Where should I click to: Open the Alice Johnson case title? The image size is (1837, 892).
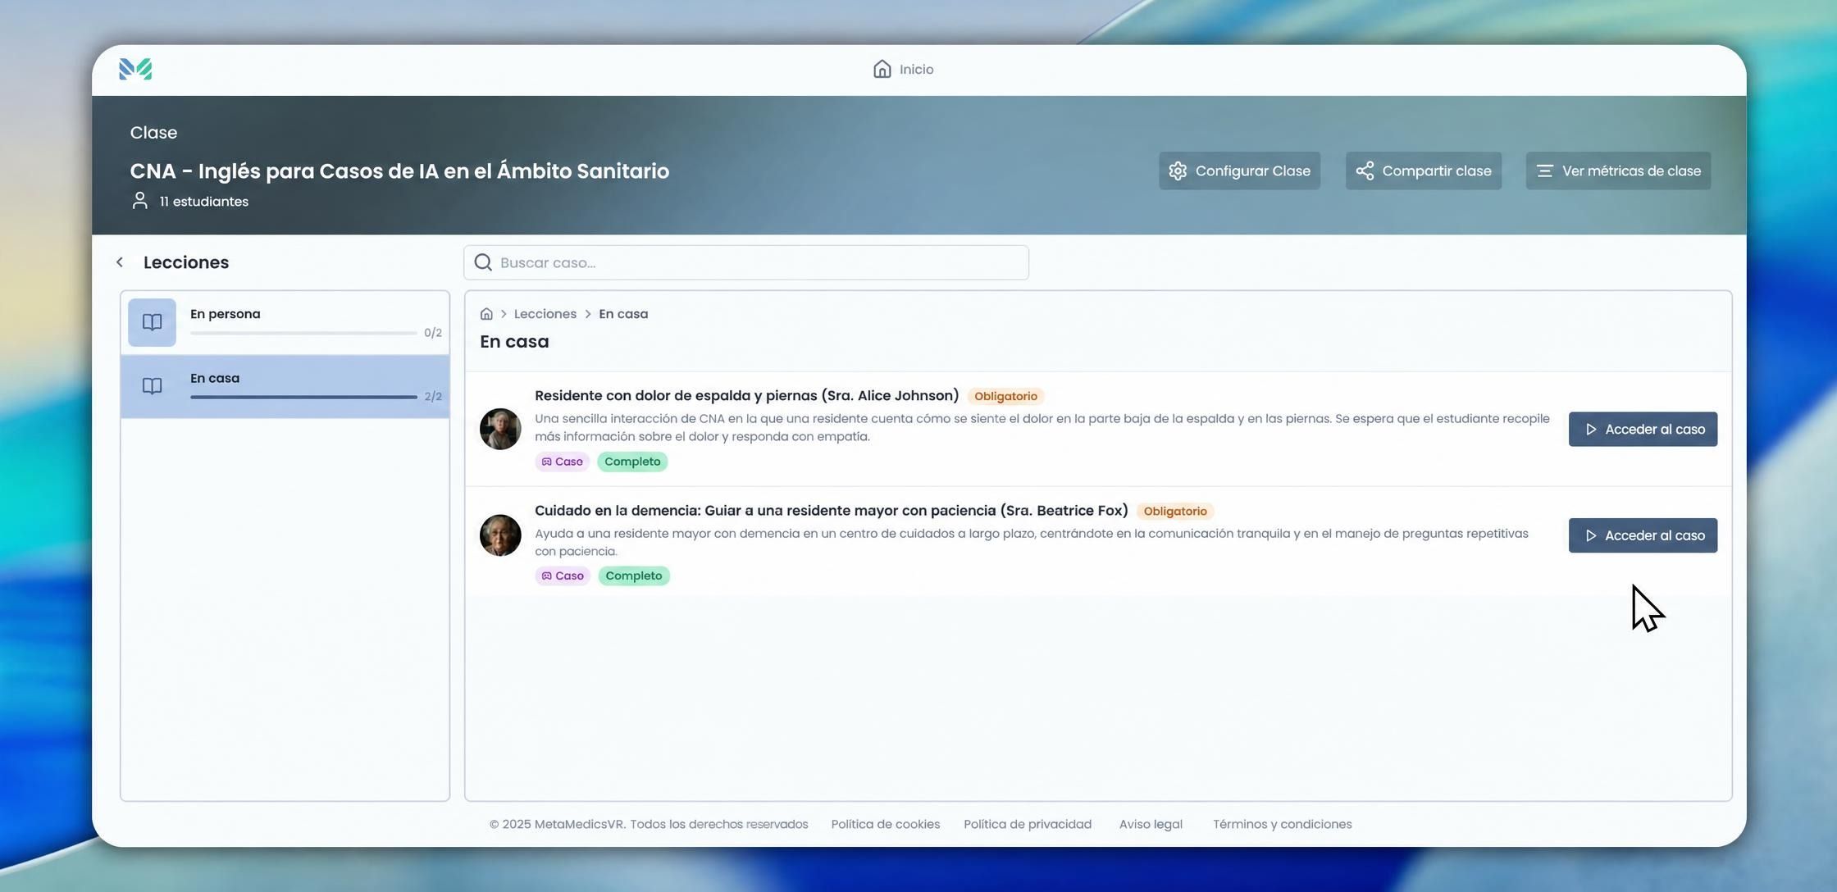coord(746,395)
